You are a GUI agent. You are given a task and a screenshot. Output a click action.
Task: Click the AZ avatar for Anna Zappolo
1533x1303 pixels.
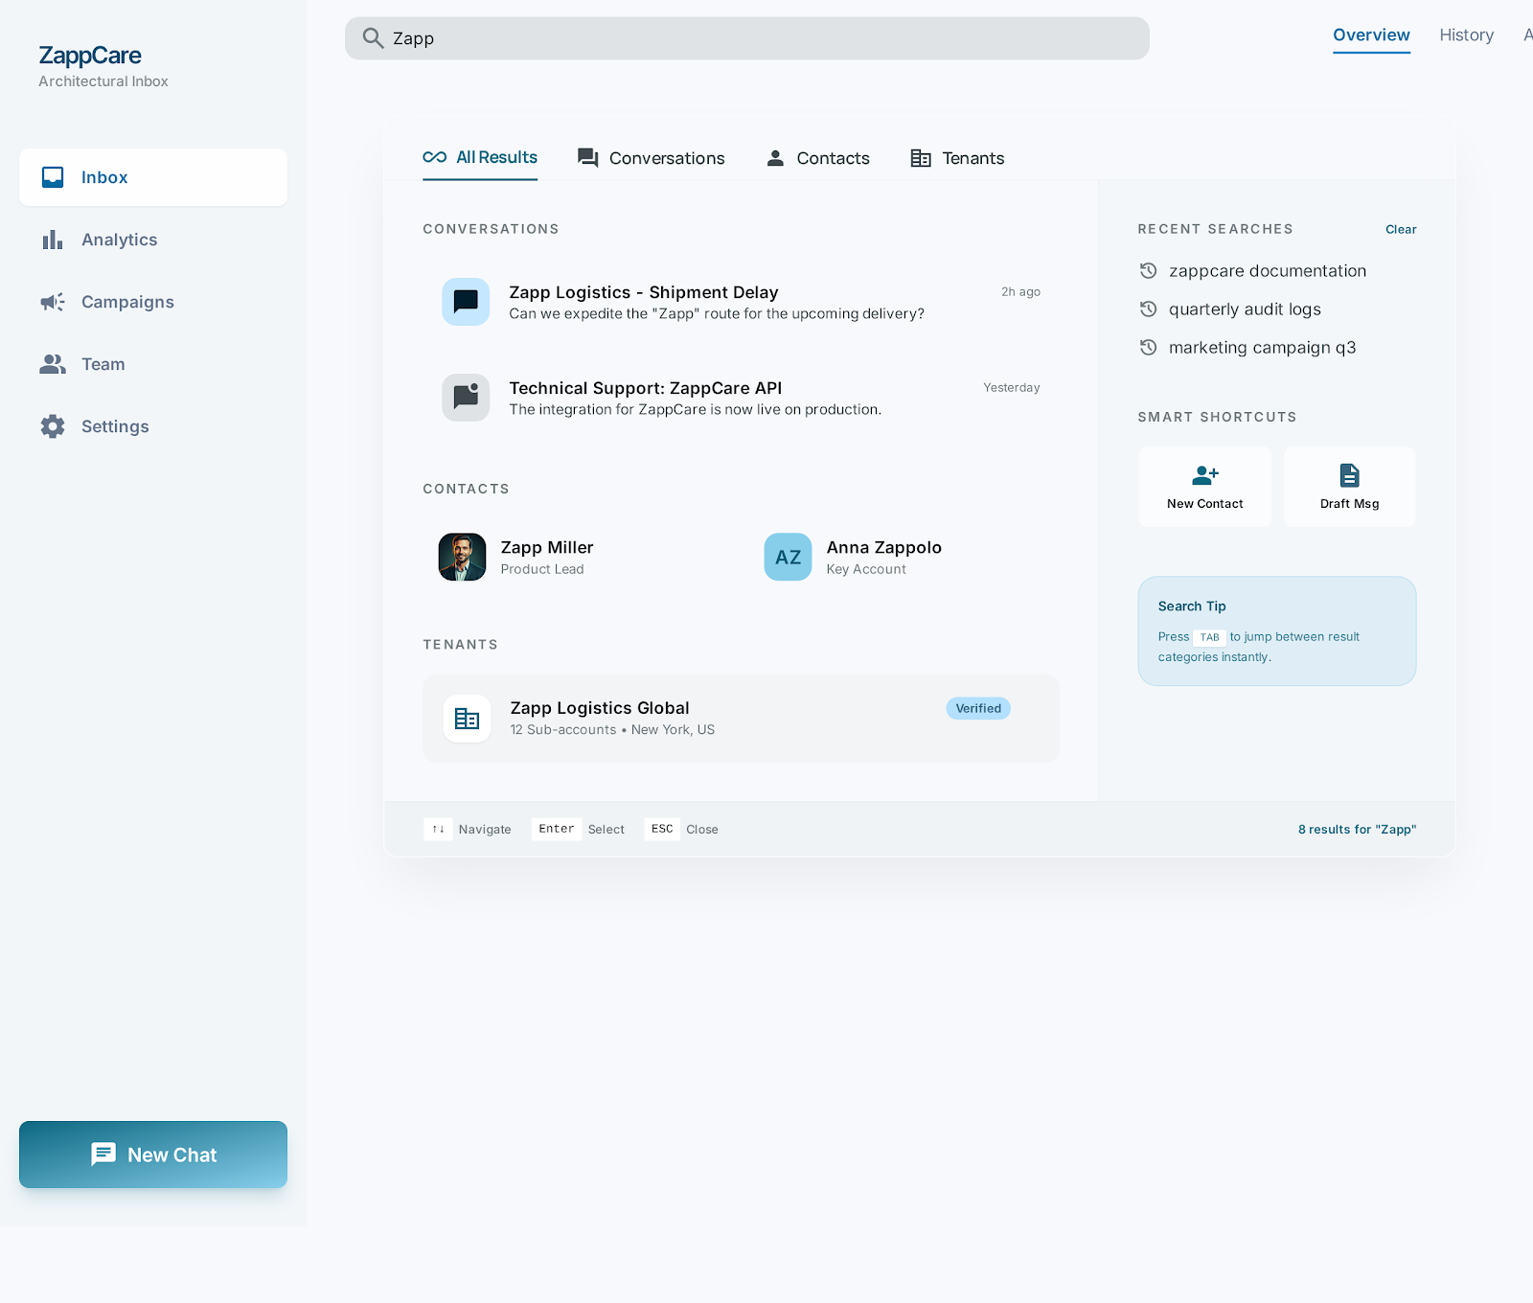pyautogui.click(x=788, y=557)
